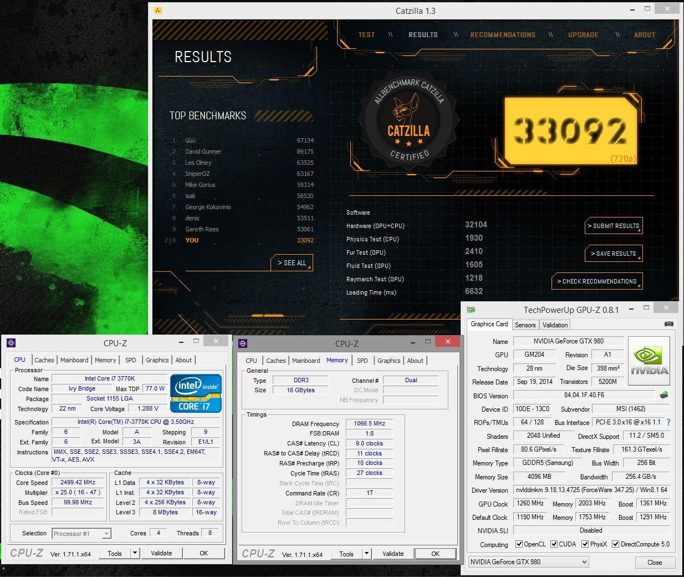Image resolution: width=684 pixels, height=577 pixels.
Task: Click the memory Size value 16 GBytes
Action: [x=300, y=390]
